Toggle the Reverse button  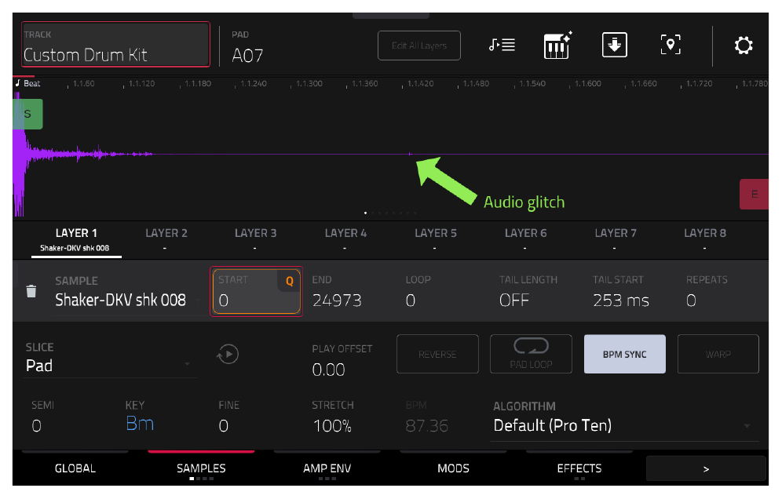pos(437,354)
